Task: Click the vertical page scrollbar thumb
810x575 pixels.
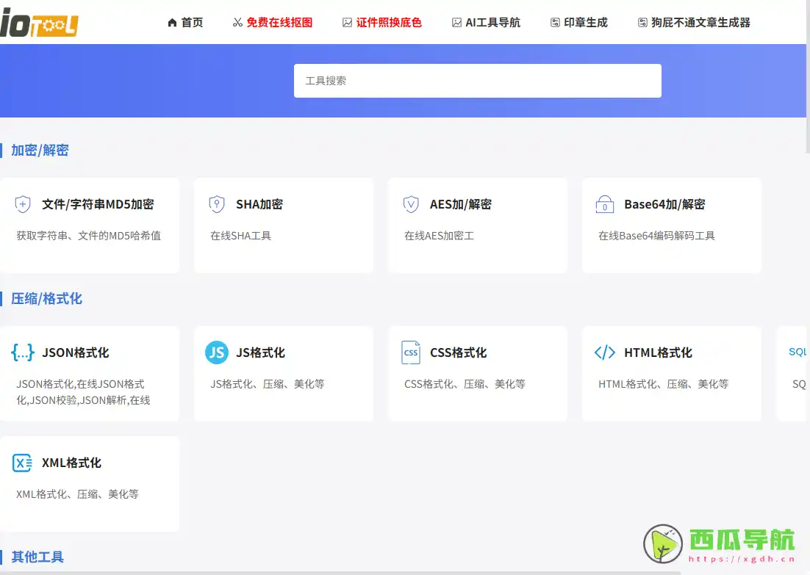Action: point(807,76)
